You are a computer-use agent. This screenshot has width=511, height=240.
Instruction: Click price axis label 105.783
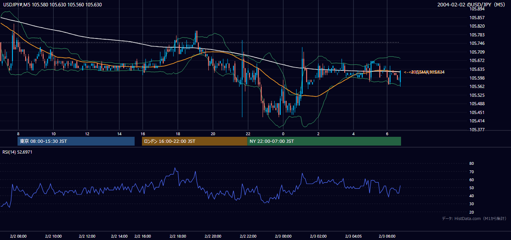point(477,35)
